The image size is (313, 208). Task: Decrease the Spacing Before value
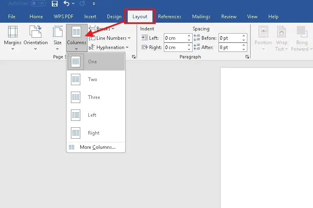(244, 40)
